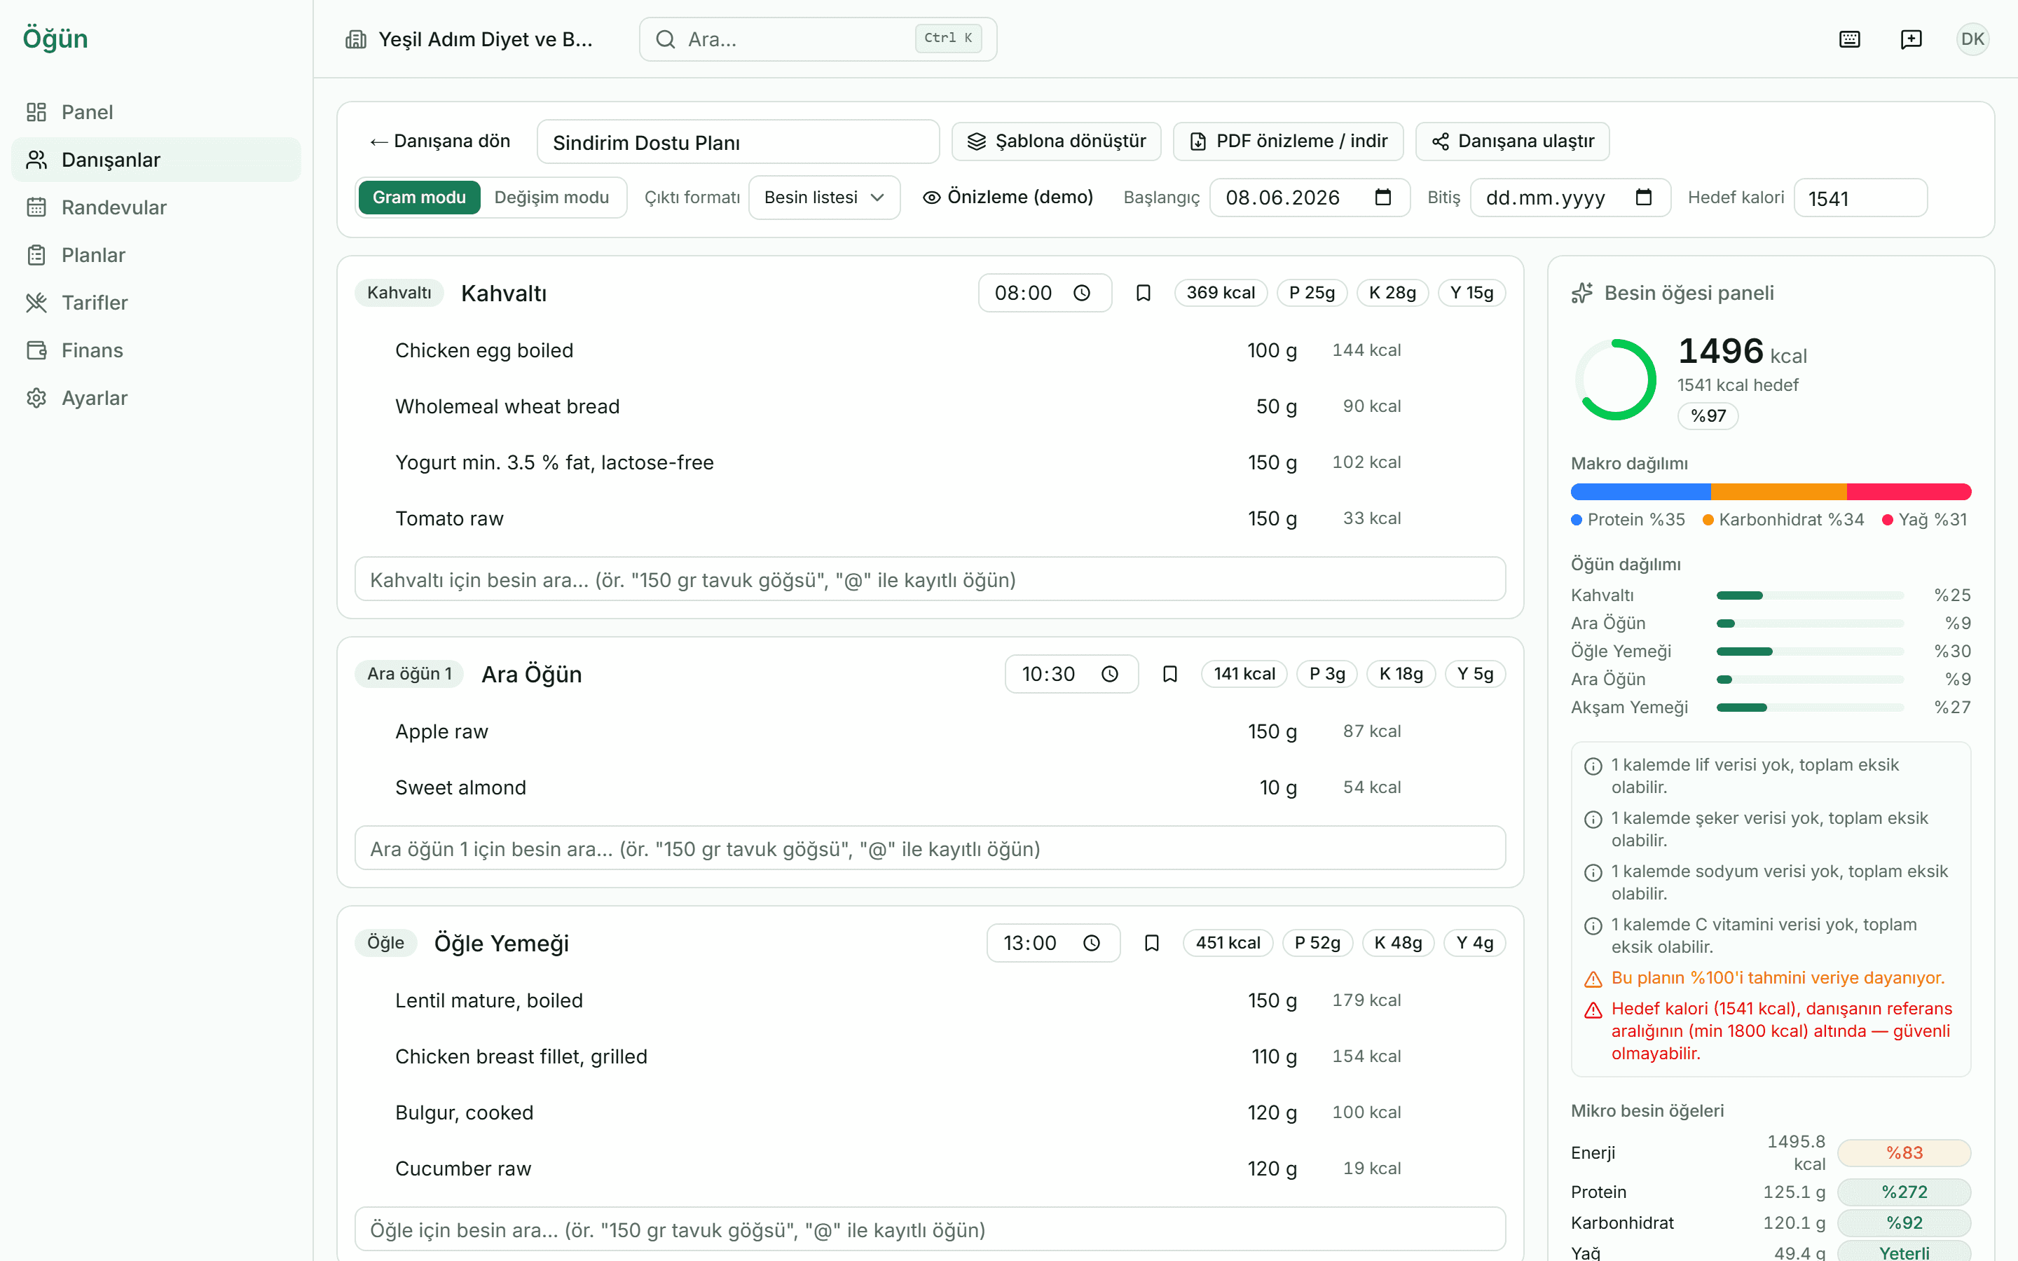Image resolution: width=2018 pixels, height=1261 pixels.
Task: Click PDF önizleme / indir button
Action: [1287, 141]
